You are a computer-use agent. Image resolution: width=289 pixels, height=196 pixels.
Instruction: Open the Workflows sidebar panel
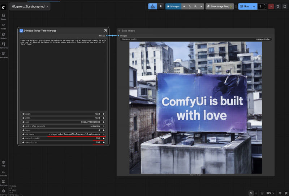click(x=3, y=45)
